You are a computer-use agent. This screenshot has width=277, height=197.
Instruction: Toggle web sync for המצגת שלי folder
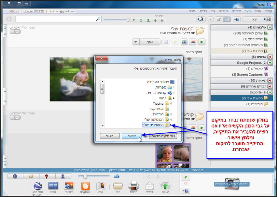pos(15,32)
